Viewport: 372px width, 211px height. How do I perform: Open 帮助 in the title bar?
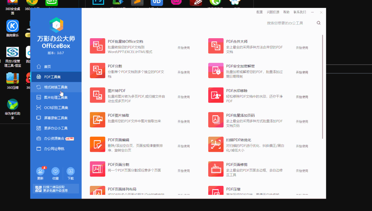[286, 12]
